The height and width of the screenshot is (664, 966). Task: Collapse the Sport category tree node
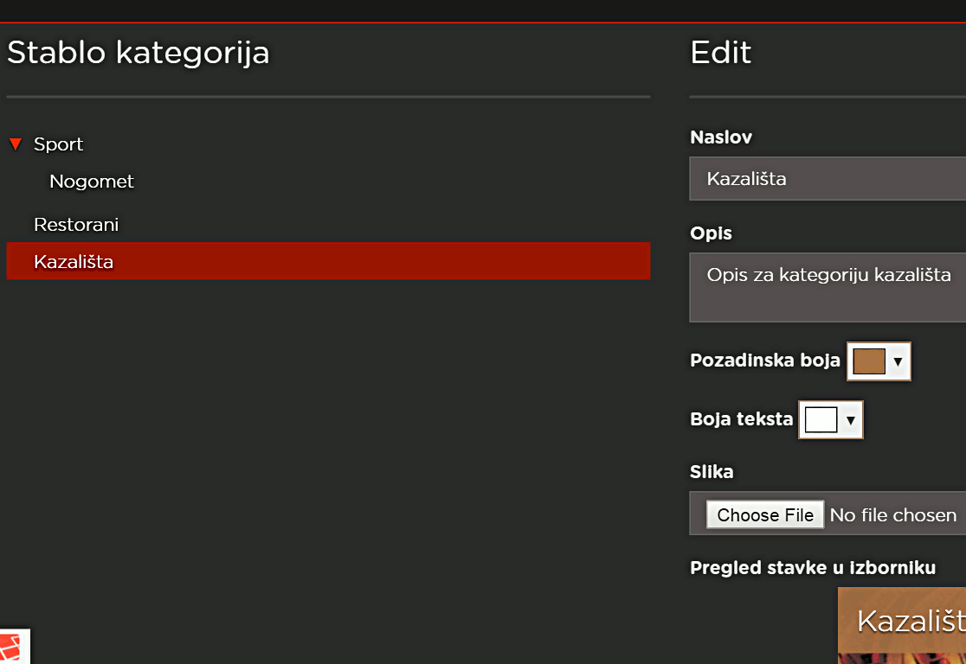coord(16,144)
